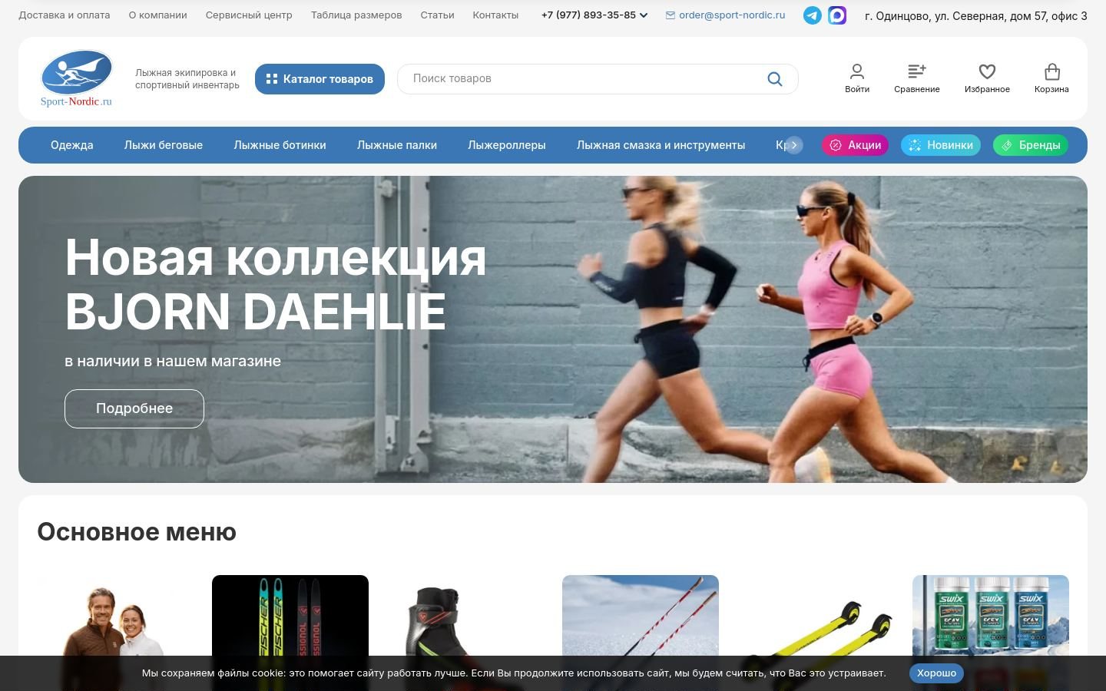Viewport: 1106px width, 691px height.
Task: Open Контакты link
Action: 495,15
